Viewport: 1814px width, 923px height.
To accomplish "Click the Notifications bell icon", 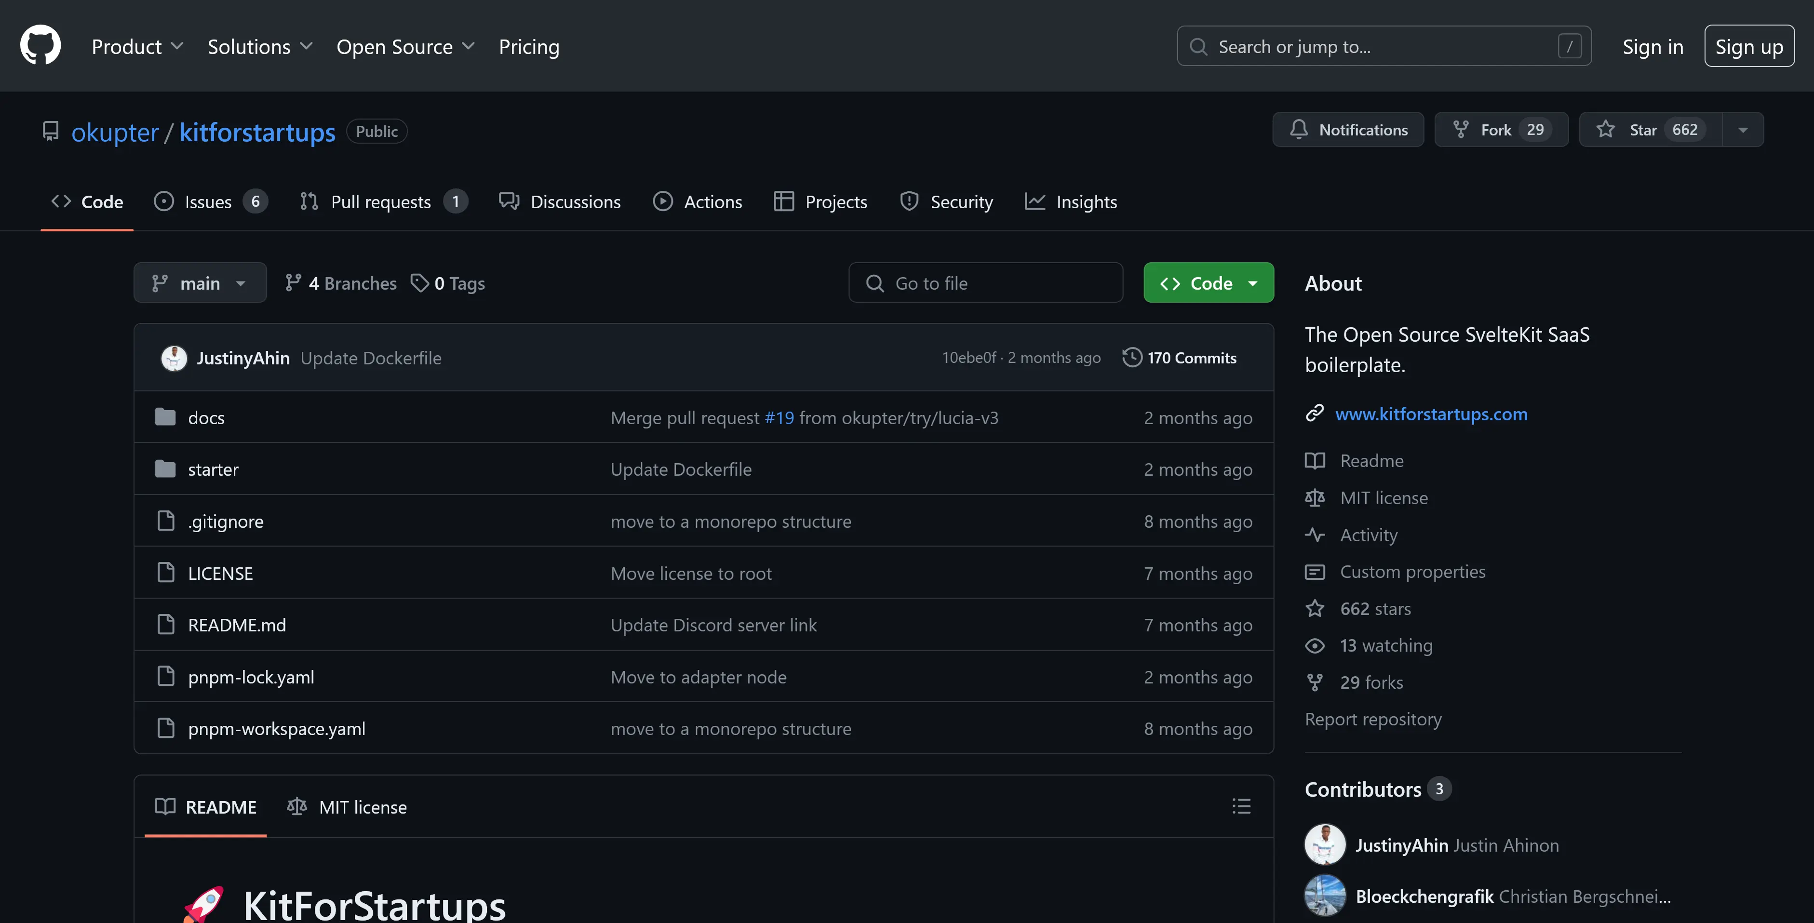I will click(x=1299, y=130).
